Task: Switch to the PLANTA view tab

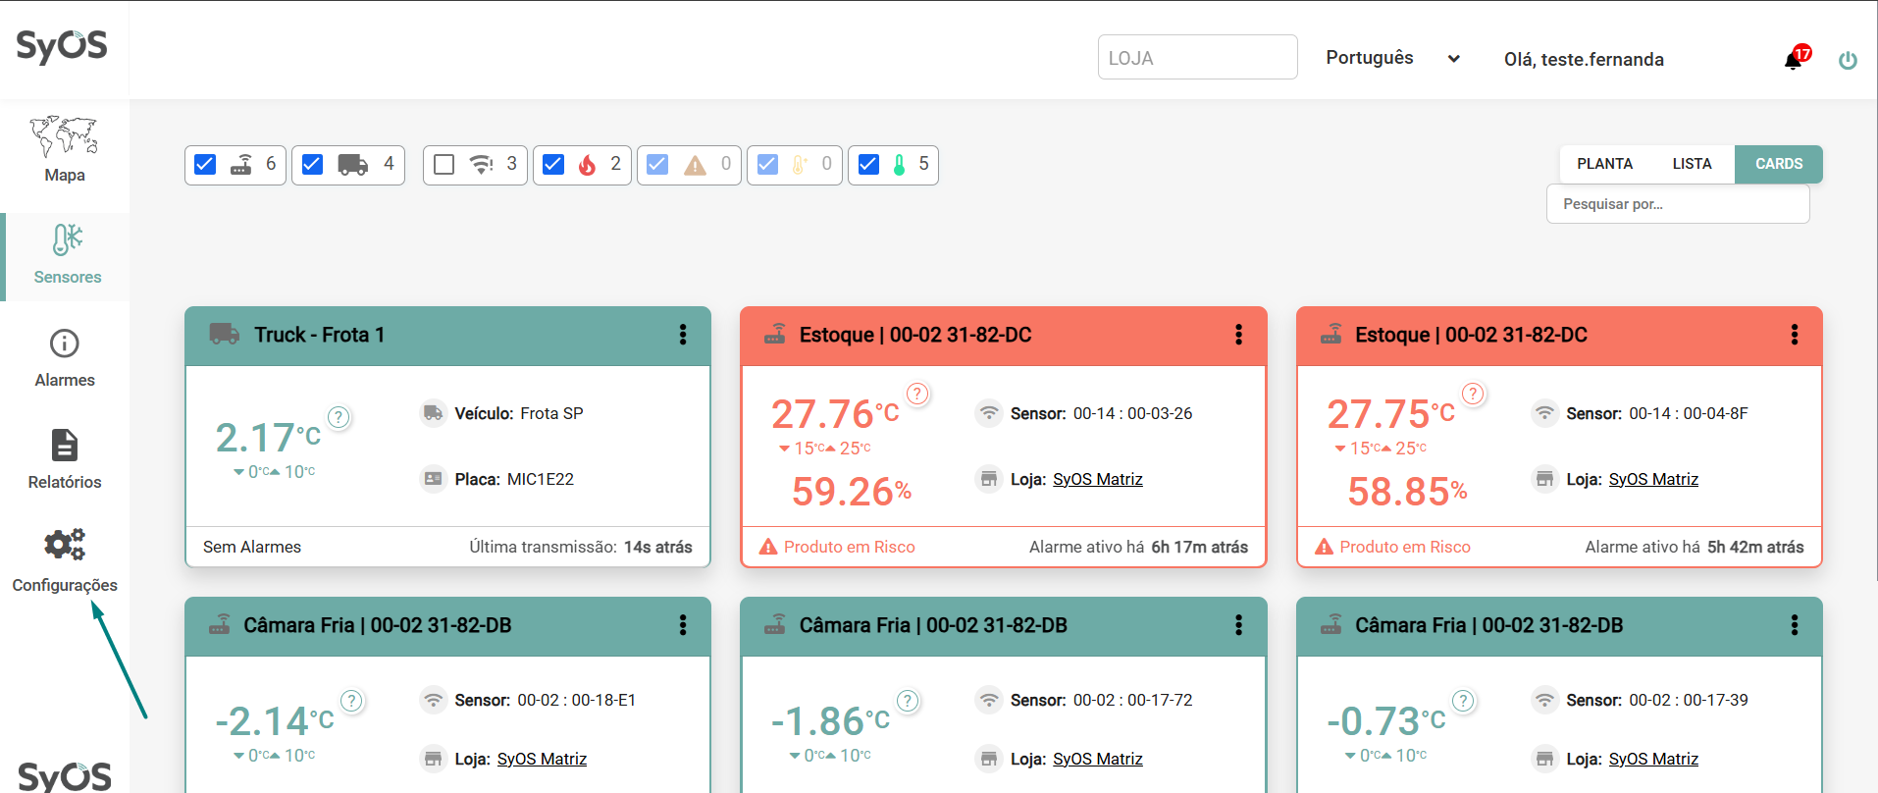Action: coord(1604,164)
